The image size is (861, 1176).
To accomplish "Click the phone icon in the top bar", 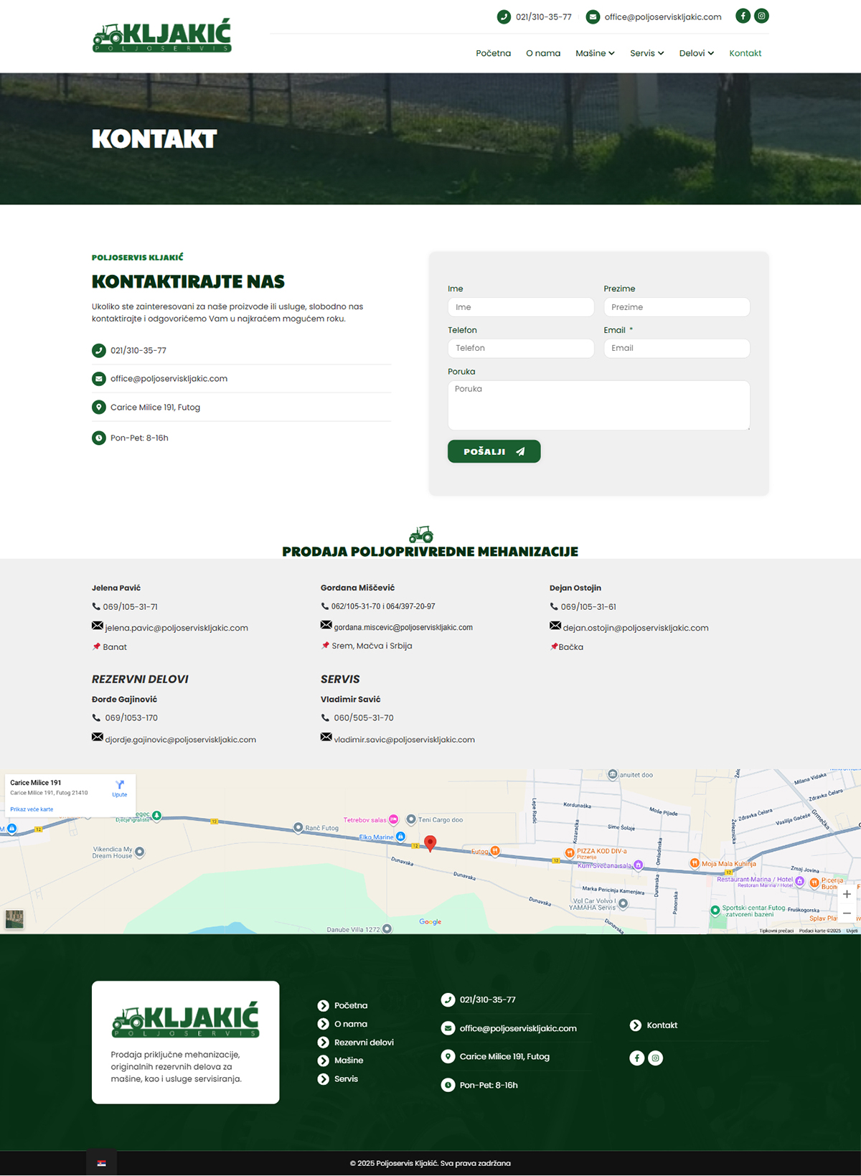I will (x=504, y=17).
